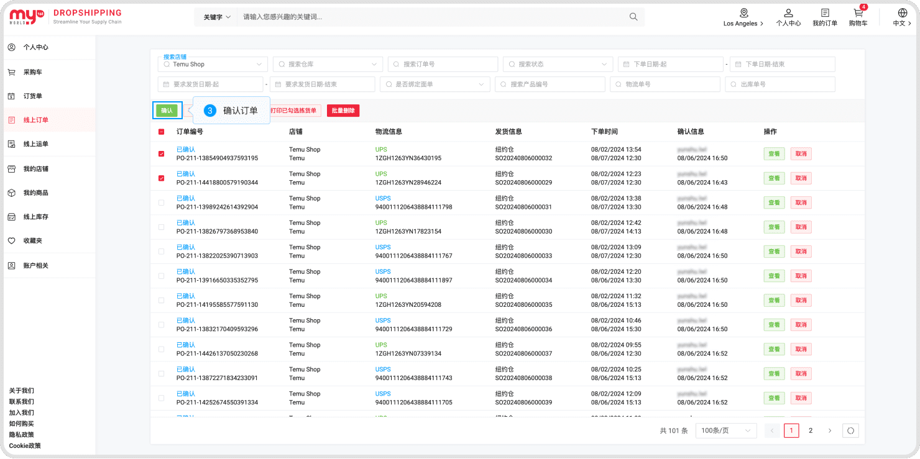Click the 下单日期-起 date picker
Screen dimensions: 920x459
pyautogui.click(x=670, y=65)
